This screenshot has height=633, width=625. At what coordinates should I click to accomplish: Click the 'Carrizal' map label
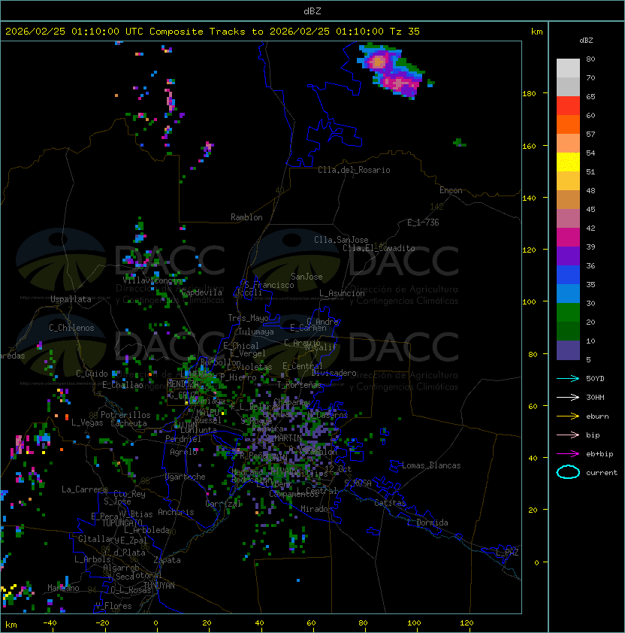pyautogui.click(x=223, y=504)
